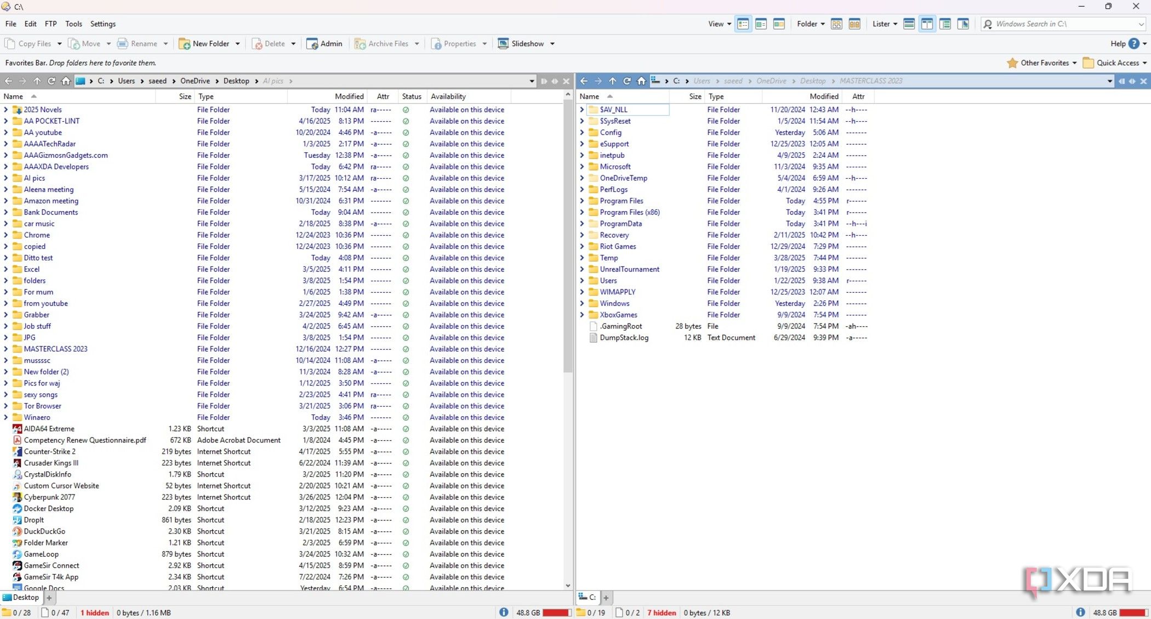Open the Settings menu
Image resolution: width=1151 pixels, height=619 pixels.
102,24
